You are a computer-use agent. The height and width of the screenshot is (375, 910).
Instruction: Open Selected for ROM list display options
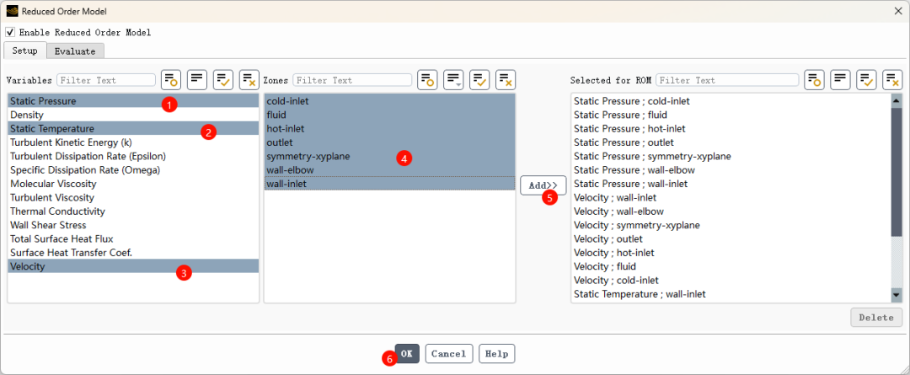[841, 80]
